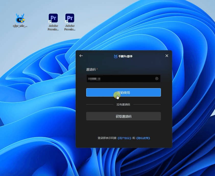The image size is (215, 176).
Task: Click the blurred code text inside the input
Action: pyautogui.click(x=94, y=79)
